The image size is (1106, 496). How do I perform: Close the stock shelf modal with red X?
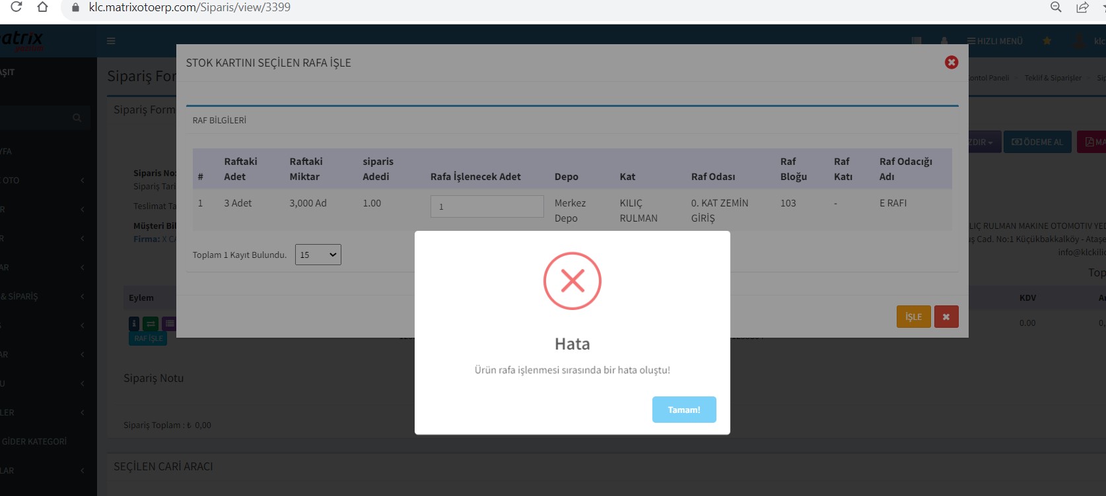click(x=951, y=62)
